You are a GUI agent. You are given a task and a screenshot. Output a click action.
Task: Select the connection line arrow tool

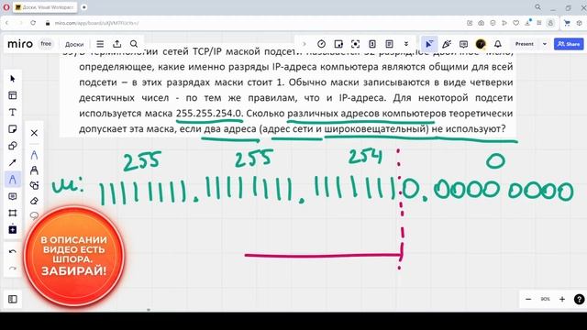tap(12, 163)
